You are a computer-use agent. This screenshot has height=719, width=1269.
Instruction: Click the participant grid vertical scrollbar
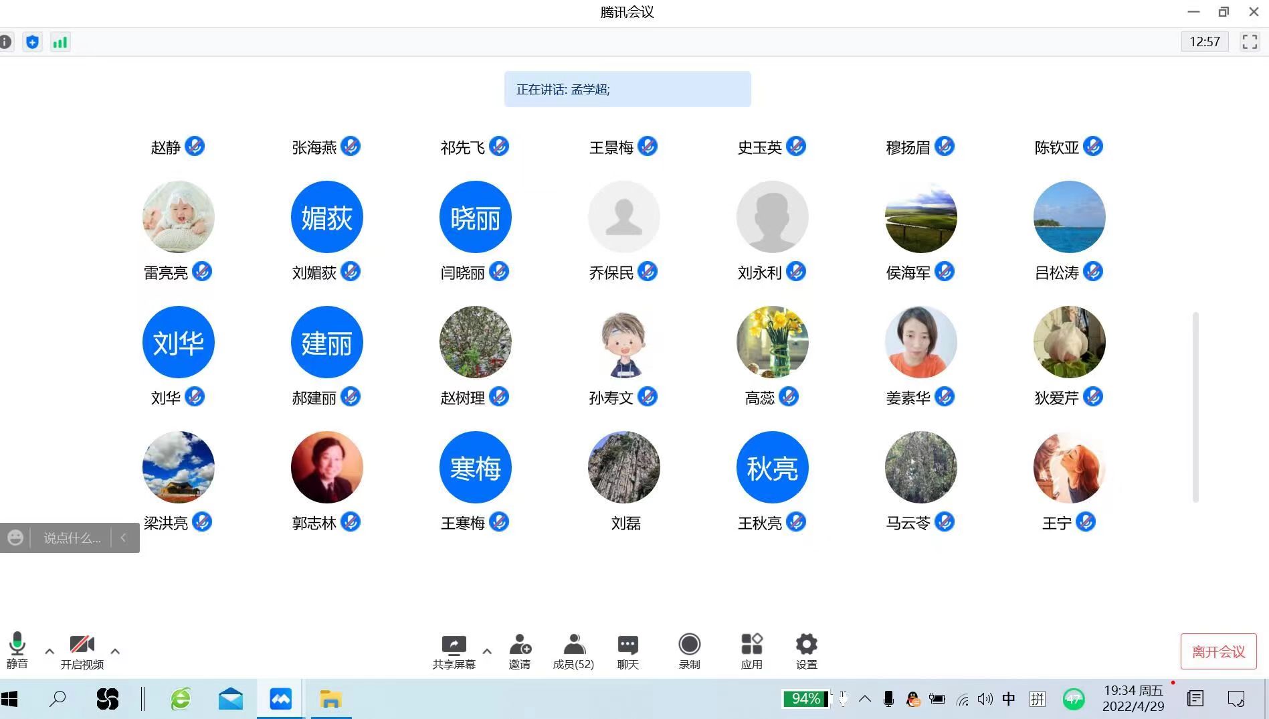[1195, 406]
